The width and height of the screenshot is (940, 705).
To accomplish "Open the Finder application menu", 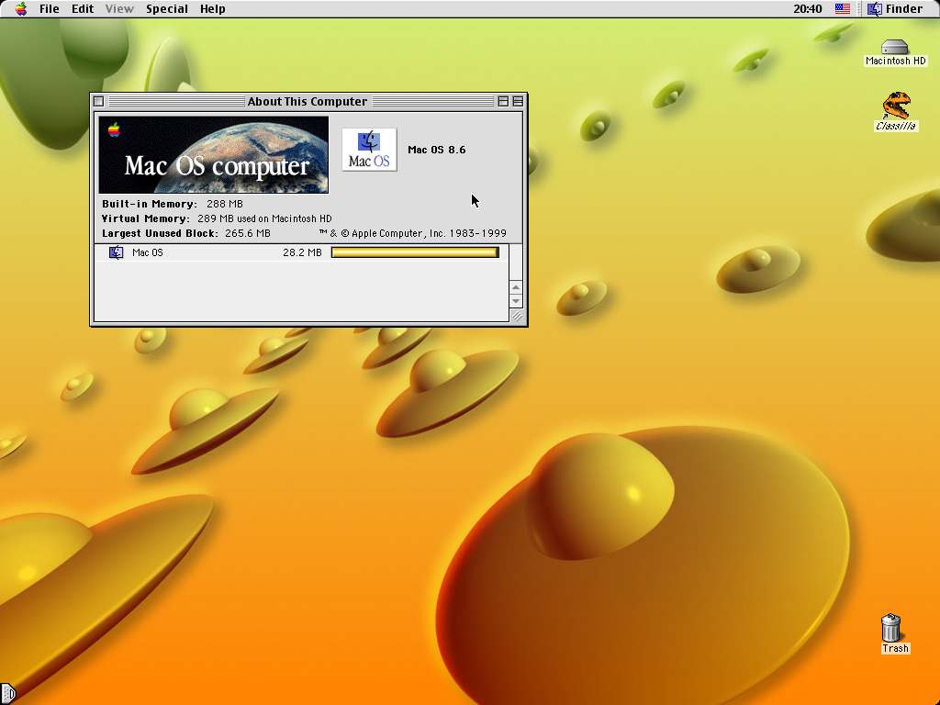I will (x=895, y=9).
